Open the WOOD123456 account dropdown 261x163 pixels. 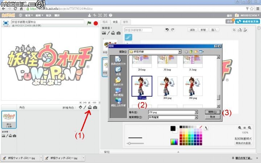(x=250, y=15)
